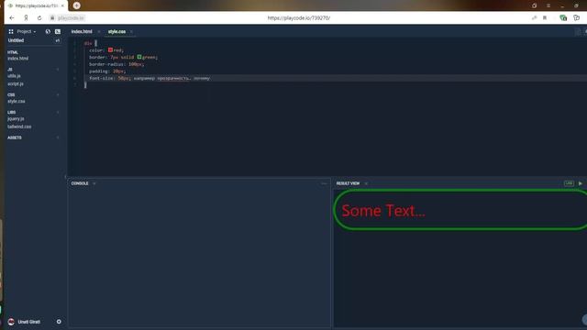Open jquery.js in the LIBS section
587x330 pixels.
coord(16,119)
